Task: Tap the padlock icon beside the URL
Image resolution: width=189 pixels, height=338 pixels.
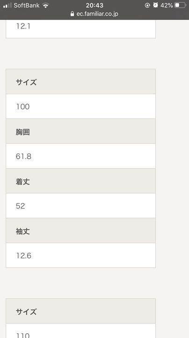Action: tap(73, 14)
